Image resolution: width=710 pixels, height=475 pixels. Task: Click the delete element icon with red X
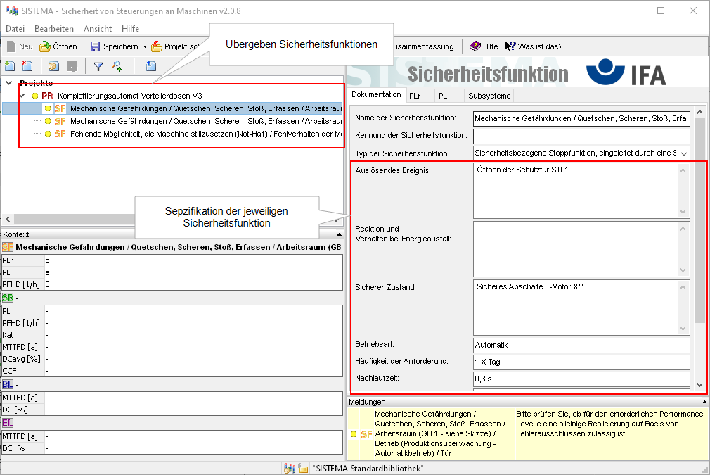click(x=27, y=66)
